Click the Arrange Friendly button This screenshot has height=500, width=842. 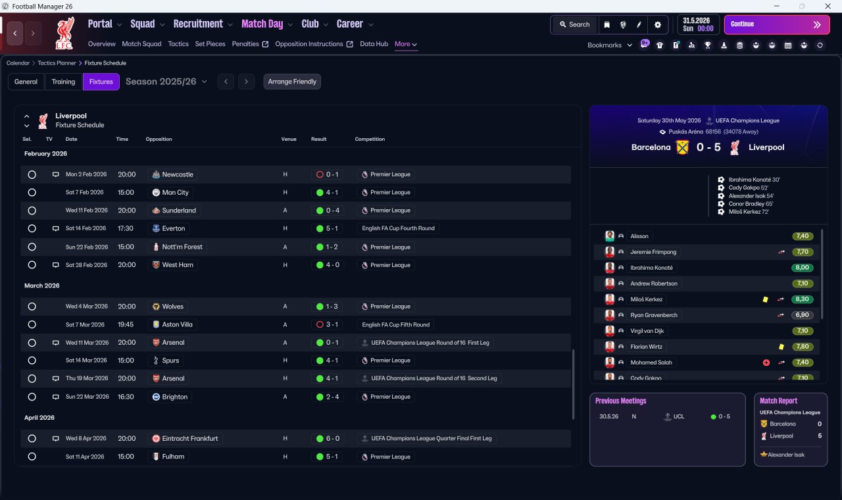[292, 82]
